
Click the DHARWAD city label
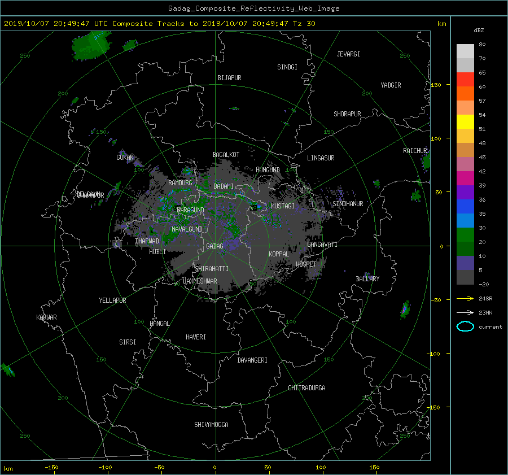tap(147, 241)
